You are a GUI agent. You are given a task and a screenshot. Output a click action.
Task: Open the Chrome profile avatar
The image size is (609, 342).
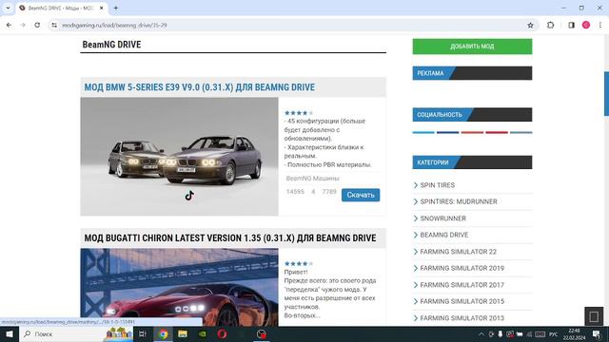coord(586,25)
